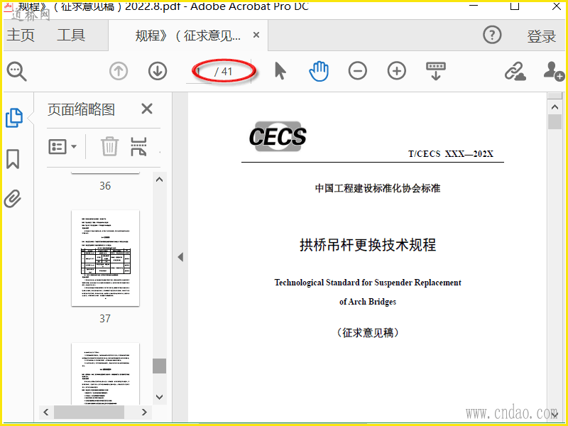This screenshot has width=568, height=426.
Task: Click the thumbnail label 37
Action: 105,318
